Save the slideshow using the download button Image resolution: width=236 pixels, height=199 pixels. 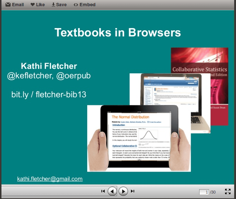pos(59,5)
